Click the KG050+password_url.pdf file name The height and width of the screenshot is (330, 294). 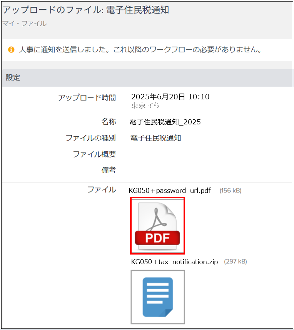coord(169,191)
